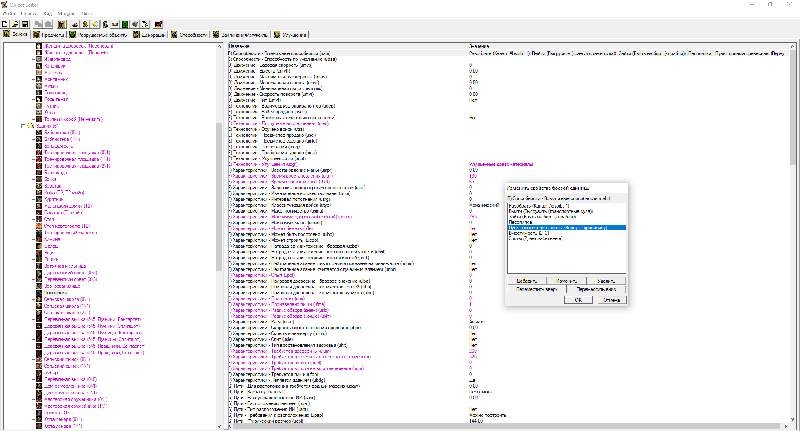The height and width of the screenshot is (431, 800).
Task: Click the Отмена button
Action: (611, 300)
